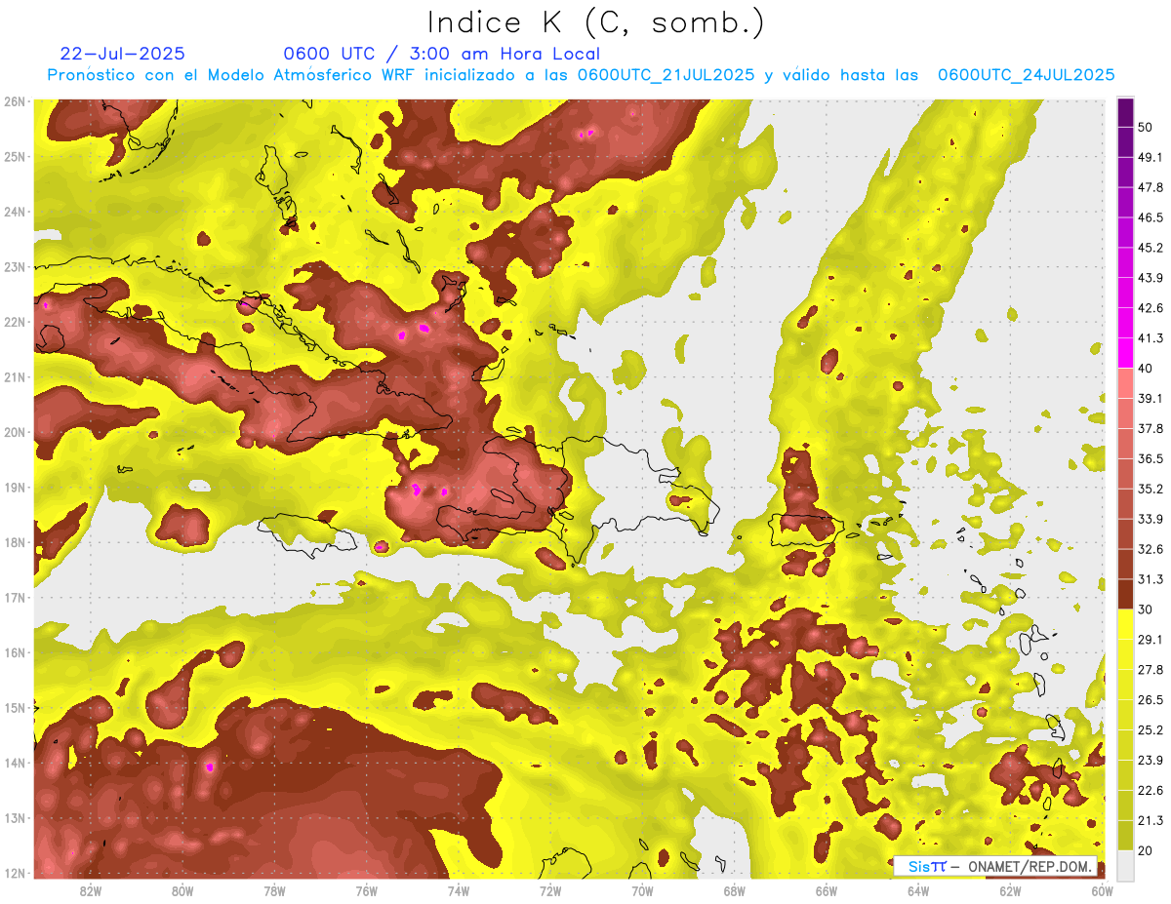Select the "22-Jul-2025" date label
The image size is (1171, 904).
tap(122, 54)
